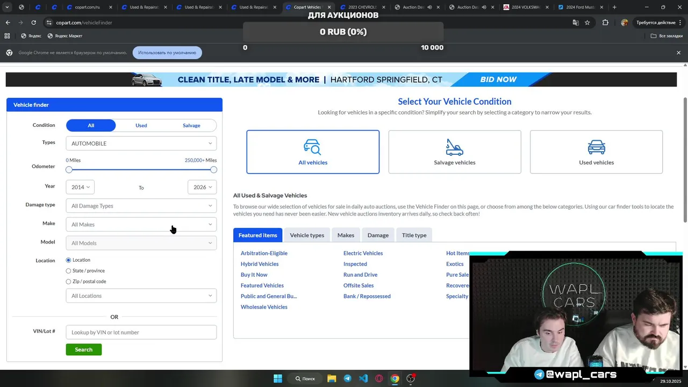Open All bookmarks folder (Все закладки)
The image size is (688, 387).
tap(666, 36)
